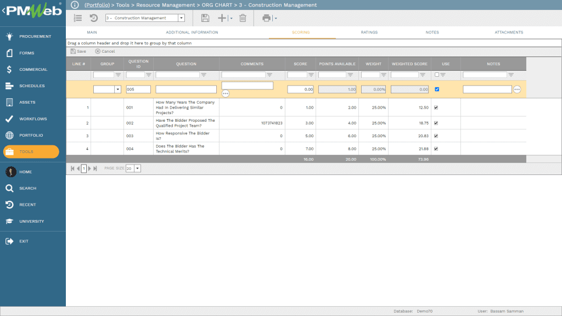Click the history icon in toolbar

[93, 18]
